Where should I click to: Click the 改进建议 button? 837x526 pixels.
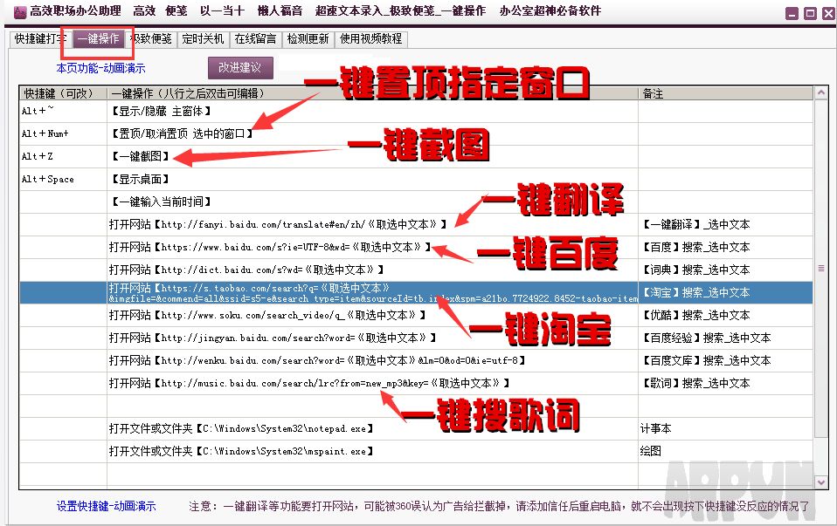pyautogui.click(x=239, y=66)
